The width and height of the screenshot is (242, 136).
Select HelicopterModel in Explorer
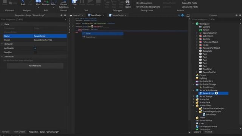coord(210,42)
